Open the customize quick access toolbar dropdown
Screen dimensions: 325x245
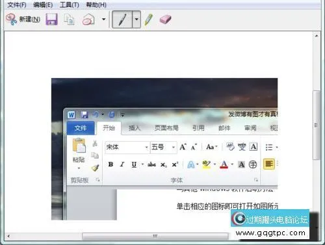pyautogui.click(x=122, y=115)
